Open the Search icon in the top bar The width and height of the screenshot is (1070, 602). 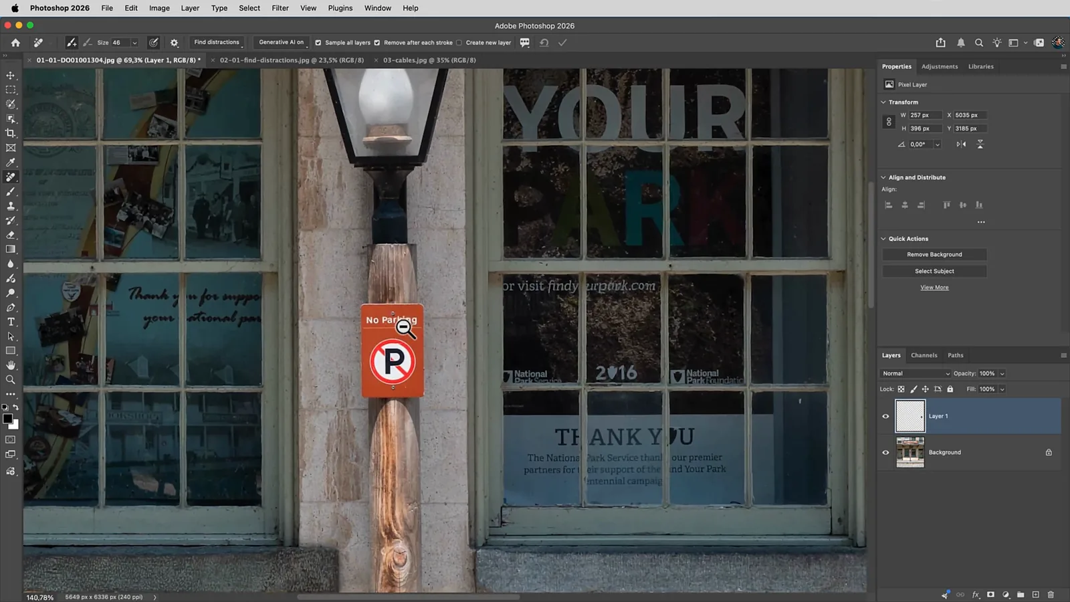[x=979, y=42]
